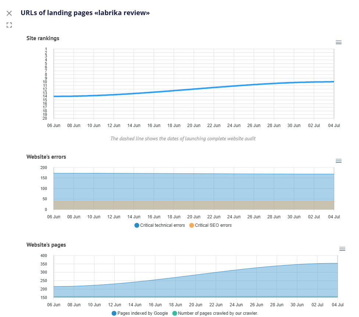Viewport: 359px width, 317px height.
Task: Click the blue Pages indexed legend dot
Action: tap(114, 313)
